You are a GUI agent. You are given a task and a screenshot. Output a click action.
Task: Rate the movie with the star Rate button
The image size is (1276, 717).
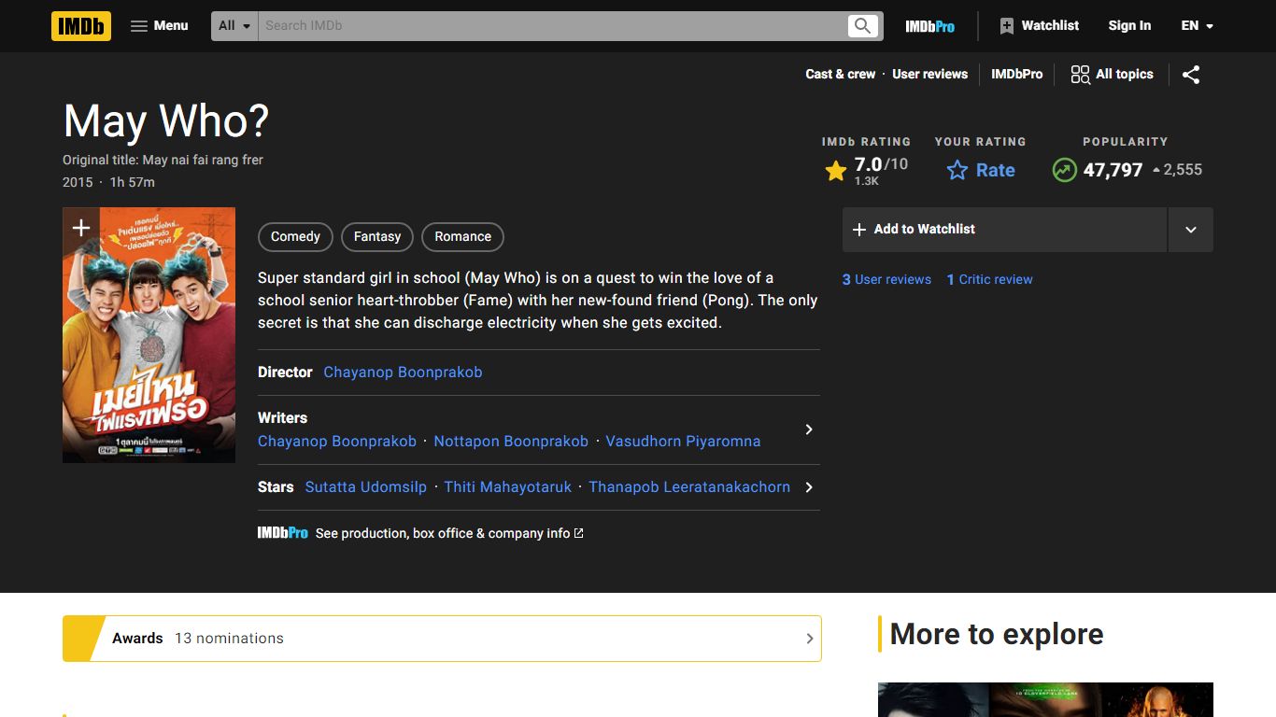tap(981, 170)
